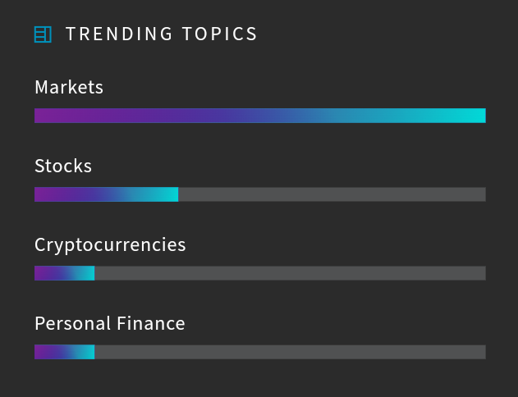Click the cyan tip of the Cryptocurrencies bar
The height and width of the screenshot is (397, 518).
coord(89,273)
